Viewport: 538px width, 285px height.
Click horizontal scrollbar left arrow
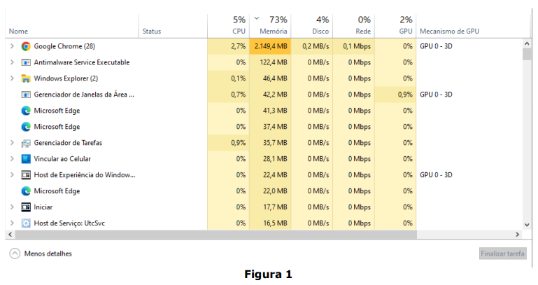(10, 235)
